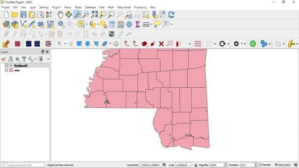299x168 pixels.
Task: Close the Layers panel
Action: [x=47, y=52]
